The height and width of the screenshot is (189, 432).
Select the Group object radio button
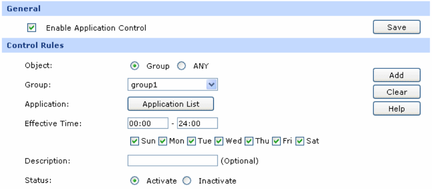[x=134, y=66]
